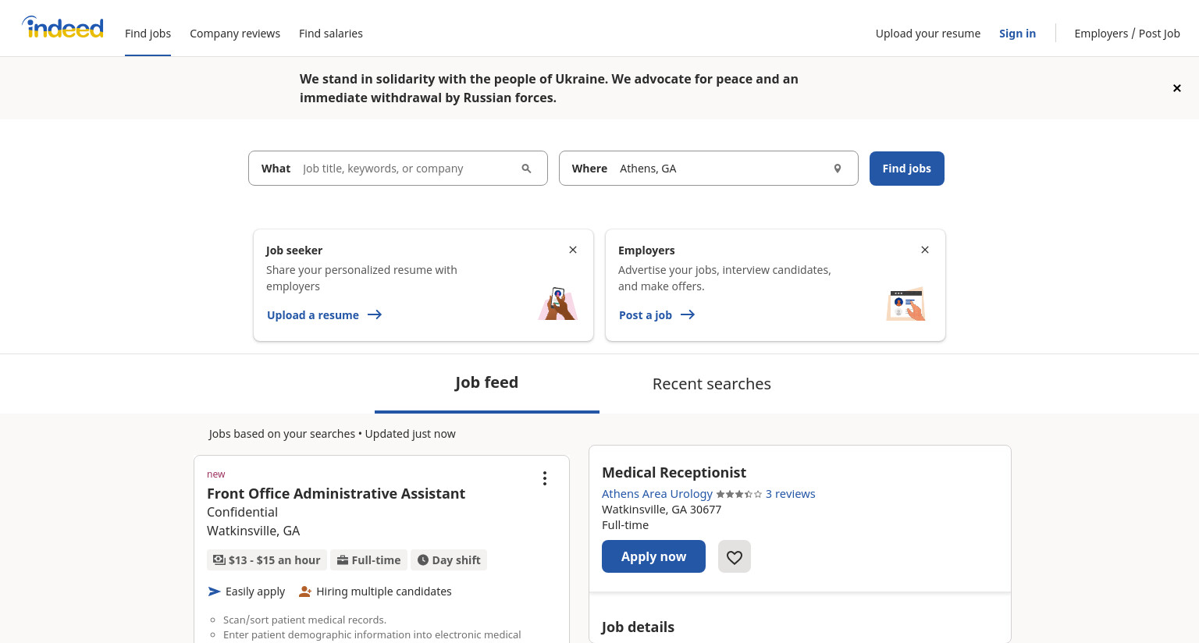The height and width of the screenshot is (643, 1199).
Task: Switch to the Recent searches tab
Action: click(x=712, y=383)
